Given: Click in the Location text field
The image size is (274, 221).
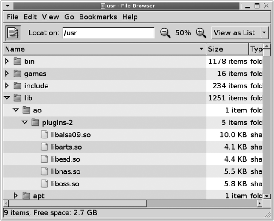Looking at the screenshot, I should tap(108, 33).
